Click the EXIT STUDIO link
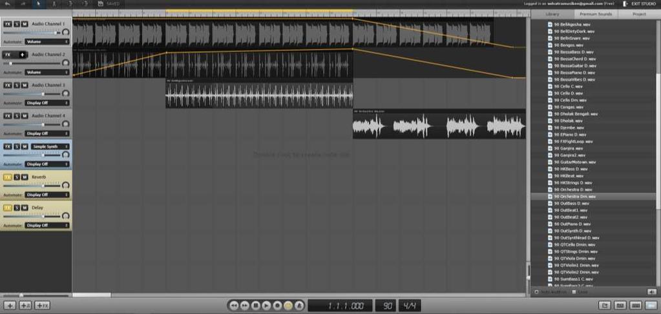661x314 pixels. [644, 4]
